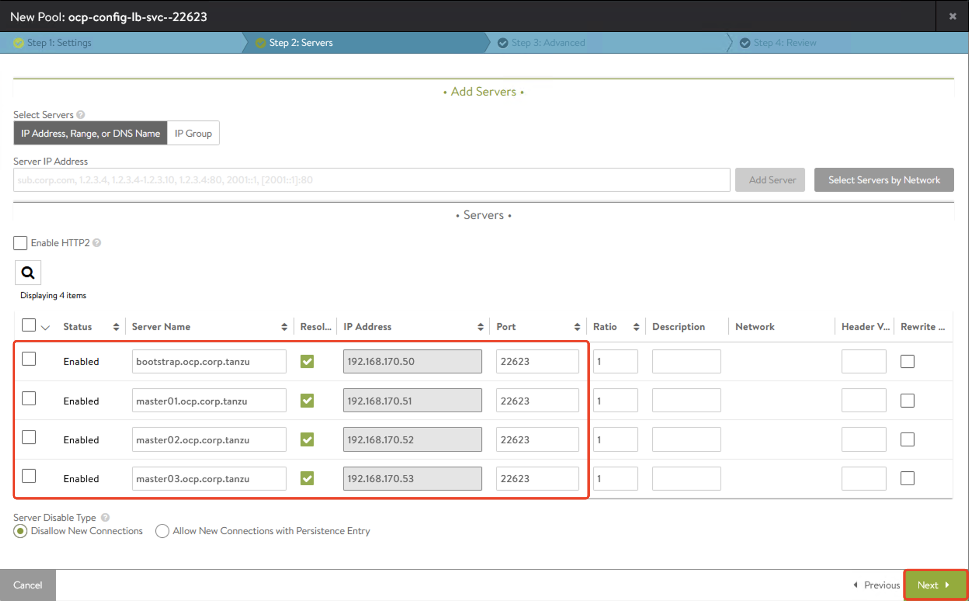Enable the HTTP2 checkbox

[x=20, y=243]
